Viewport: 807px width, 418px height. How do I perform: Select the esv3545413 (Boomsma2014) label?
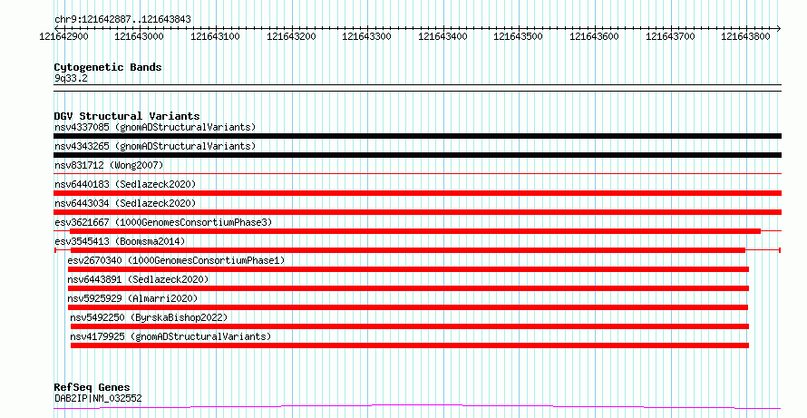point(120,241)
